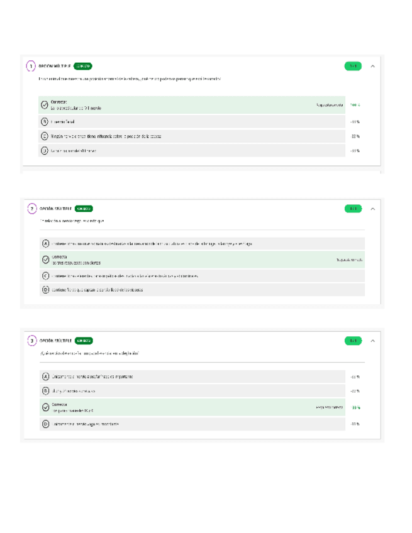Click the green score badge on question 1
This screenshot has height=533, width=412.
(353, 65)
